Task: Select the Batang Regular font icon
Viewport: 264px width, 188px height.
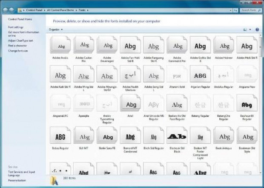Action: point(200,103)
